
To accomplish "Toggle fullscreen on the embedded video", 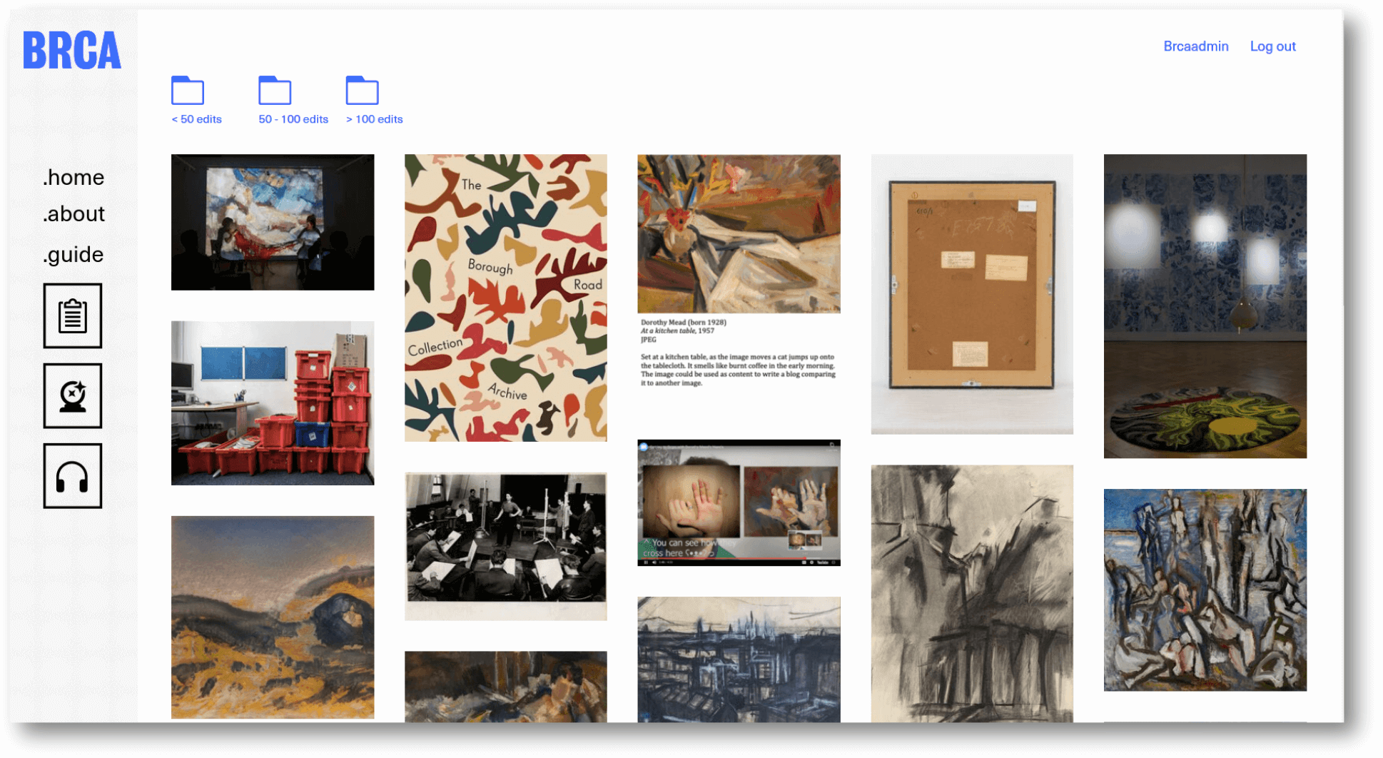I will click(x=834, y=562).
